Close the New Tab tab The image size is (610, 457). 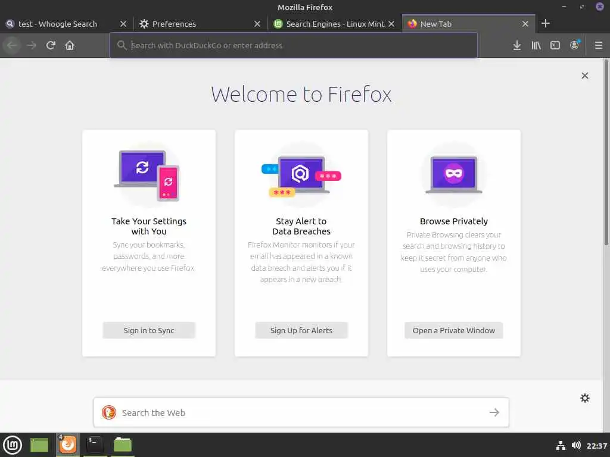pos(525,24)
